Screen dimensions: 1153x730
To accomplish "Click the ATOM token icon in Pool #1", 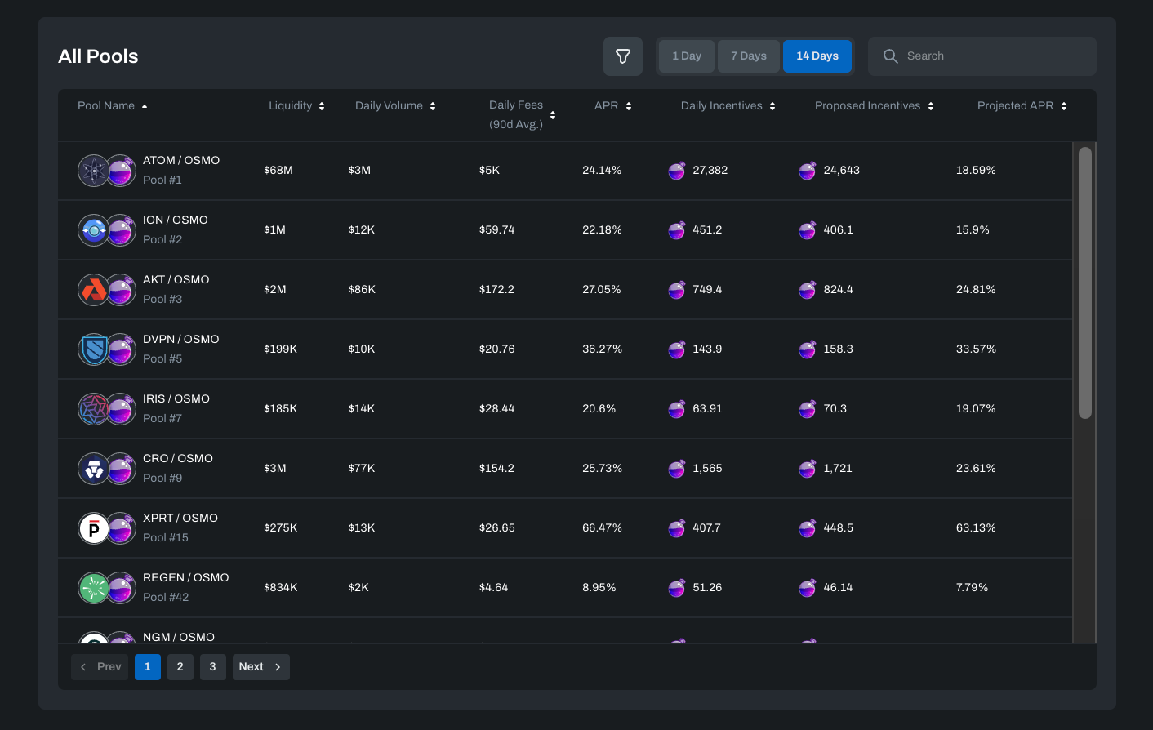I will pyautogui.click(x=93, y=171).
